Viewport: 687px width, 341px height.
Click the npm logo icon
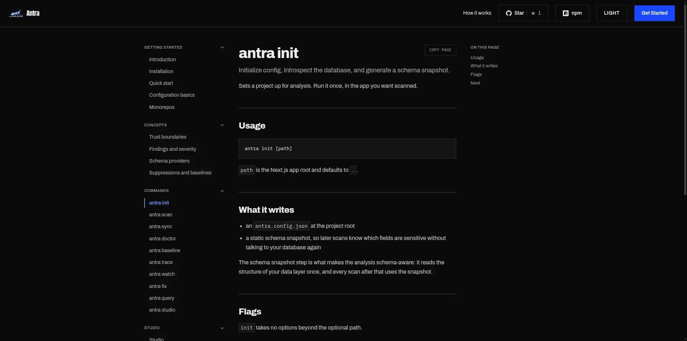click(566, 13)
